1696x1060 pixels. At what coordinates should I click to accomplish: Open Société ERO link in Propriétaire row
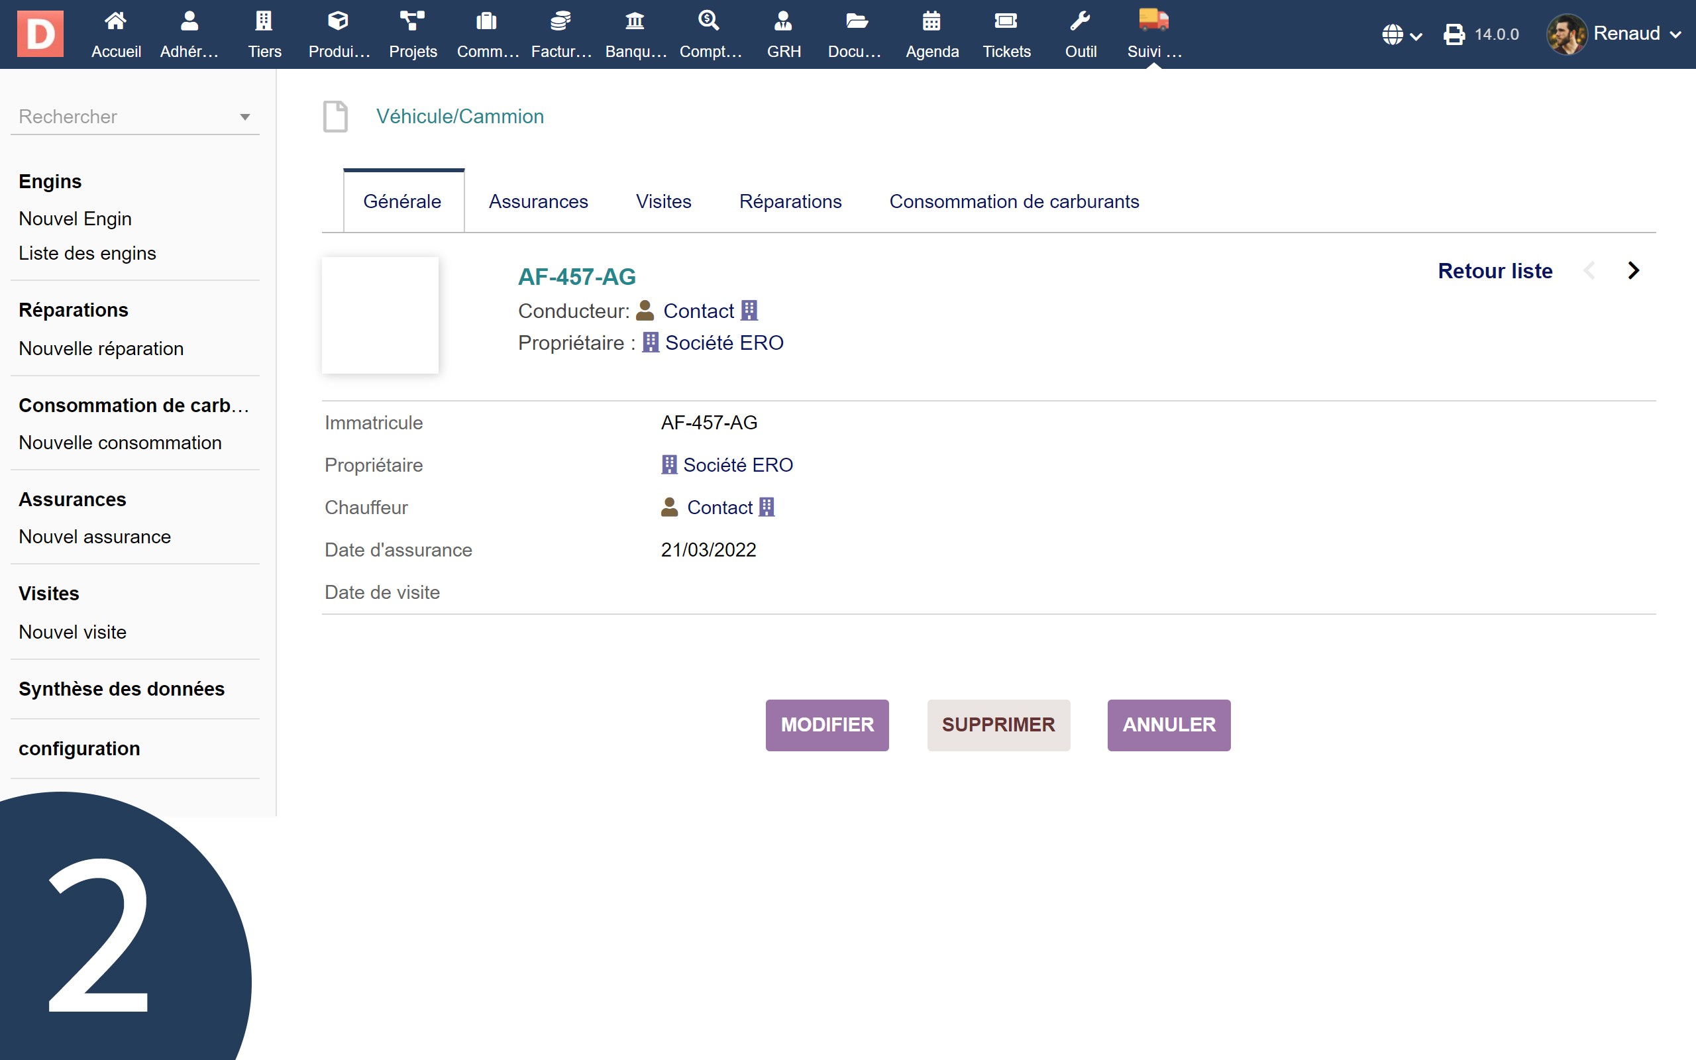(x=738, y=465)
